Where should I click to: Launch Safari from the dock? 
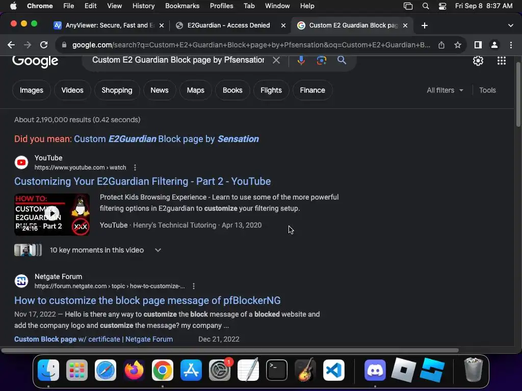(x=106, y=370)
